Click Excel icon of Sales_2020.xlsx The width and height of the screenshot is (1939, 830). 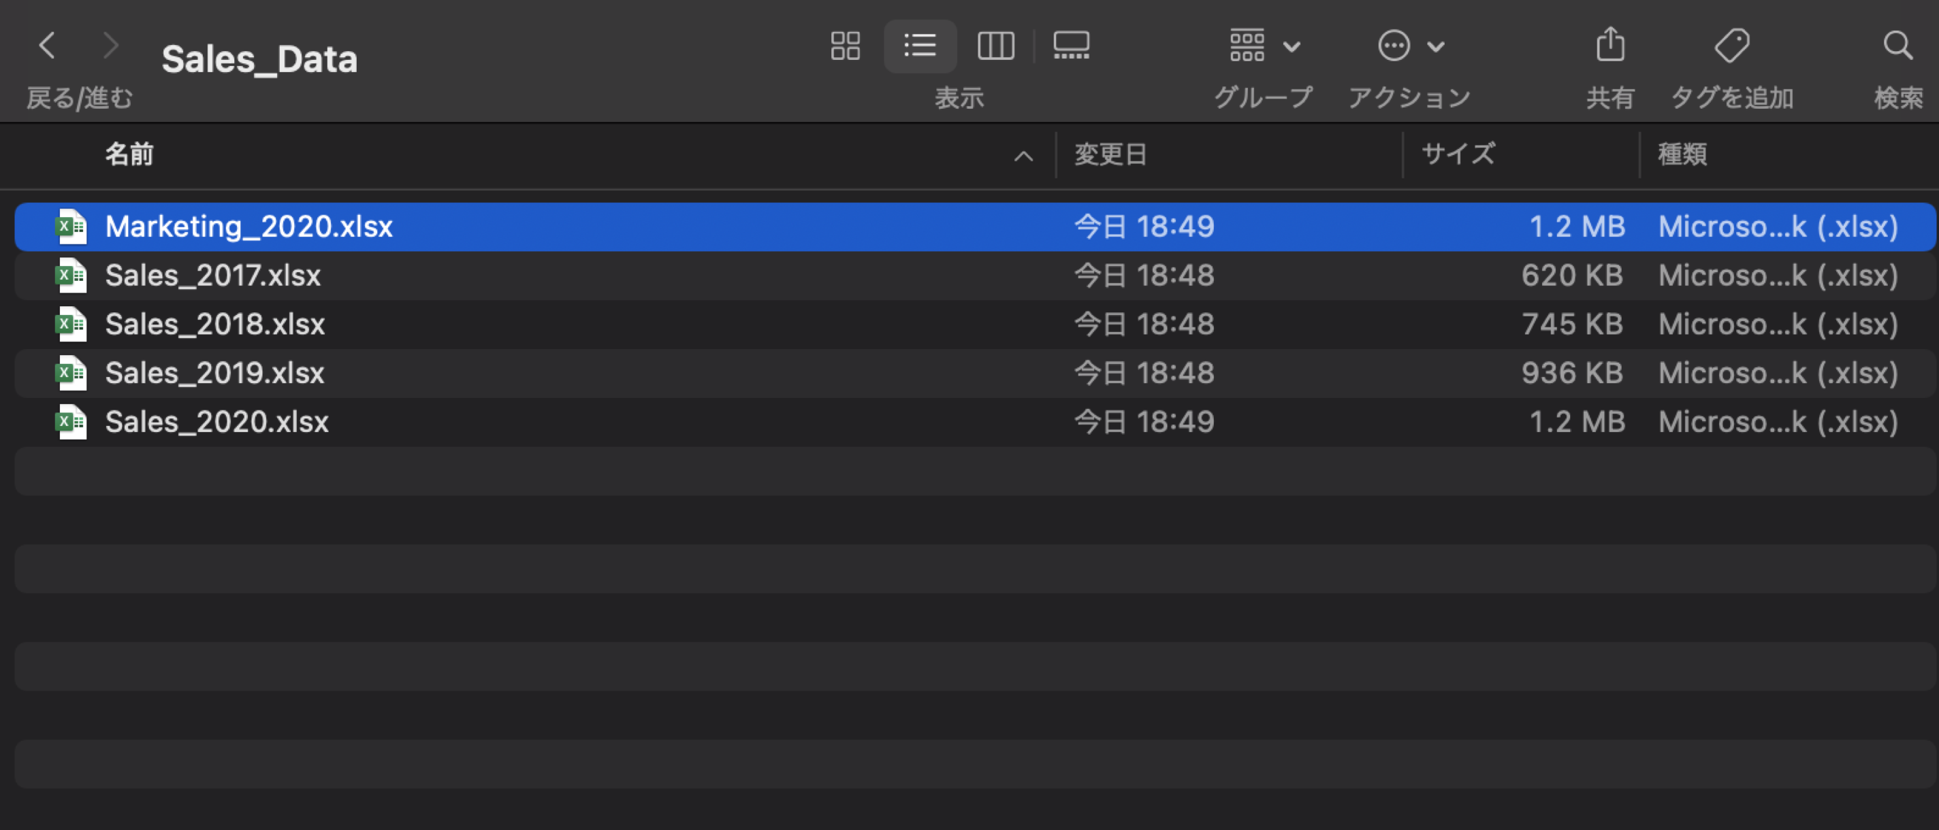[x=71, y=422]
